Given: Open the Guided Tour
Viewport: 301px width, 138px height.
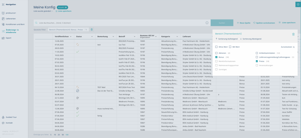Looking at the screenshot, I should tap(11, 117).
